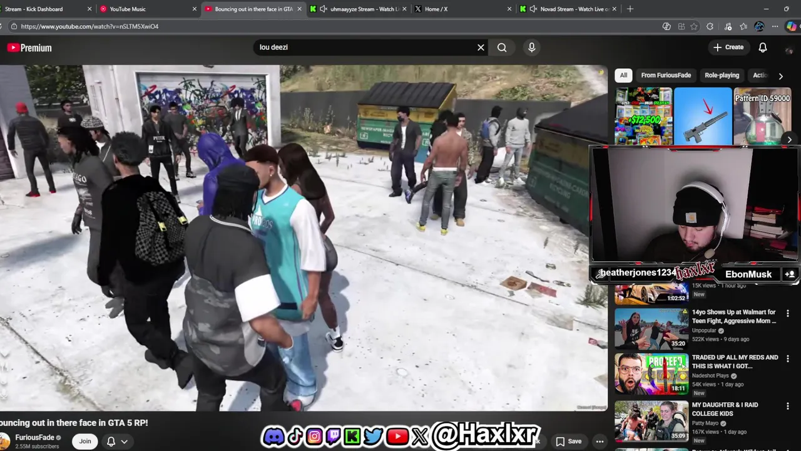Click the browser URL address bar
This screenshot has height=451, width=801.
[x=338, y=26]
